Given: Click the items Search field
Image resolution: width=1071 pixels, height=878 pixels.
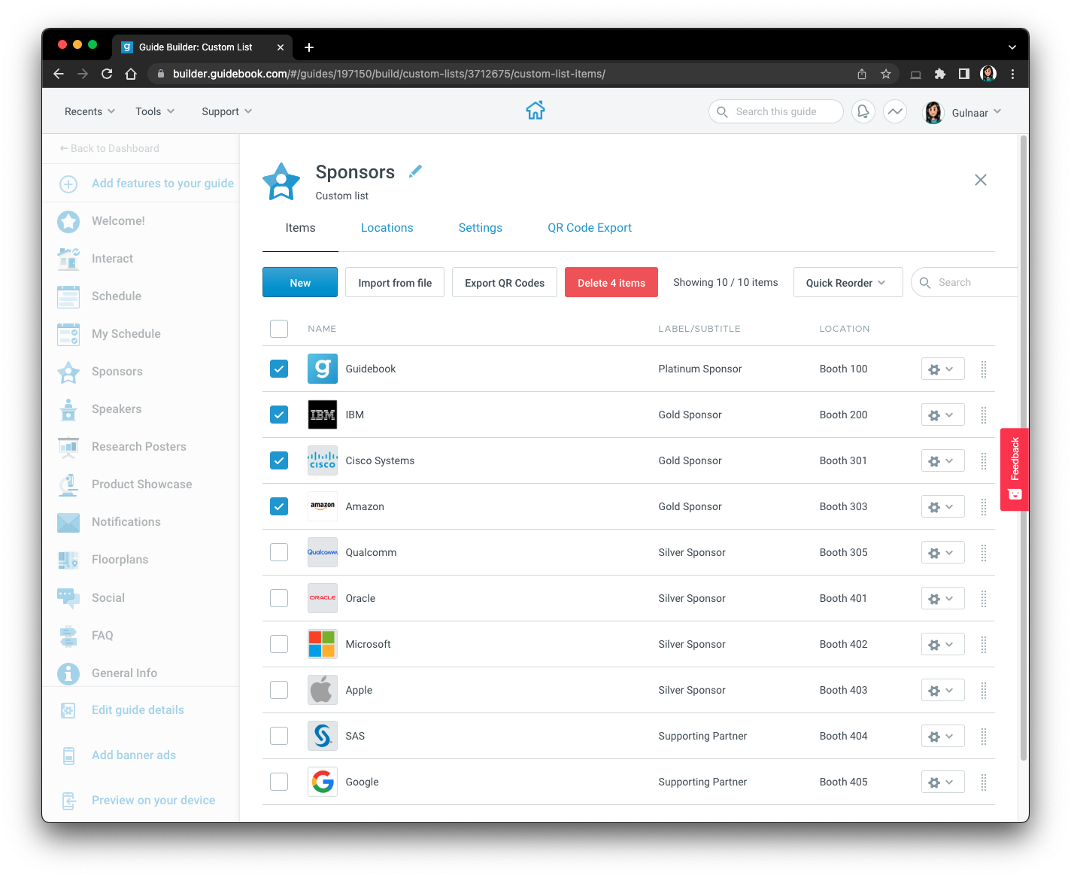Looking at the screenshot, I should tap(965, 282).
